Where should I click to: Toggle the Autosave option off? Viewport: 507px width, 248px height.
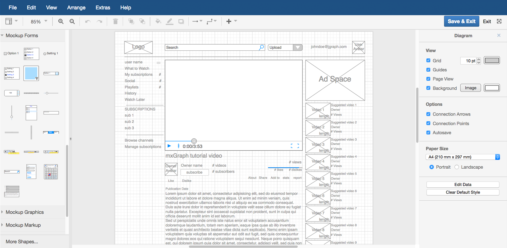(428, 133)
